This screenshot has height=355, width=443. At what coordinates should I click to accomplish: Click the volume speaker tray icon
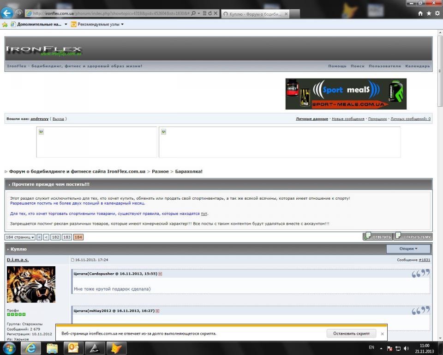click(x=406, y=348)
